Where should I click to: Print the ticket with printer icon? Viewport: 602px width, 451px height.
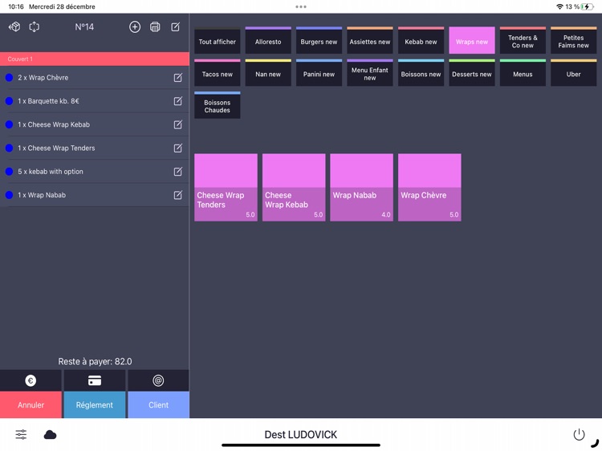[x=155, y=26]
